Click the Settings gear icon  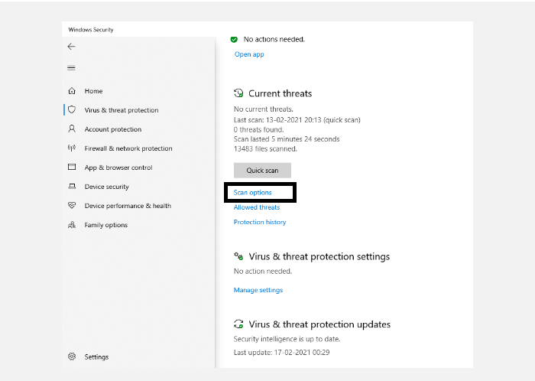coord(72,357)
